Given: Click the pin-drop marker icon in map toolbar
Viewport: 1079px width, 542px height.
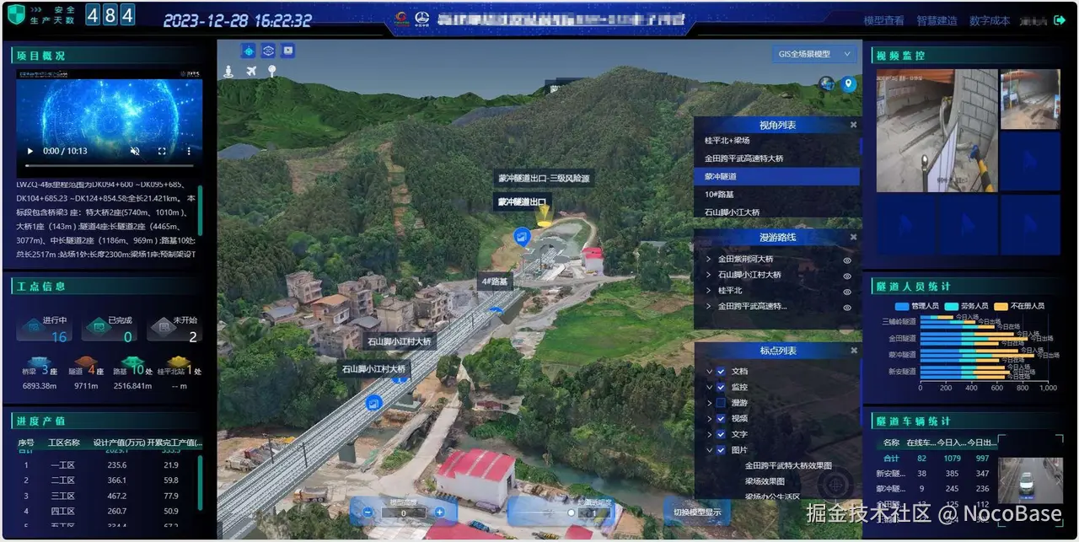Looking at the screenshot, I should pyautogui.click(x=271, y=71).
